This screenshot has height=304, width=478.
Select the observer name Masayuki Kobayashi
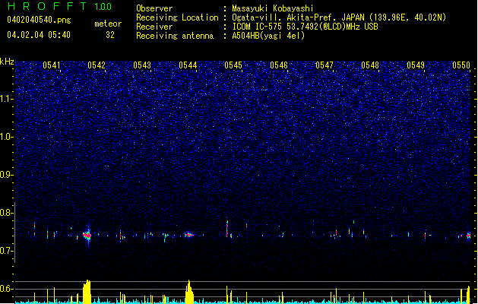click(x=273, y=8)
